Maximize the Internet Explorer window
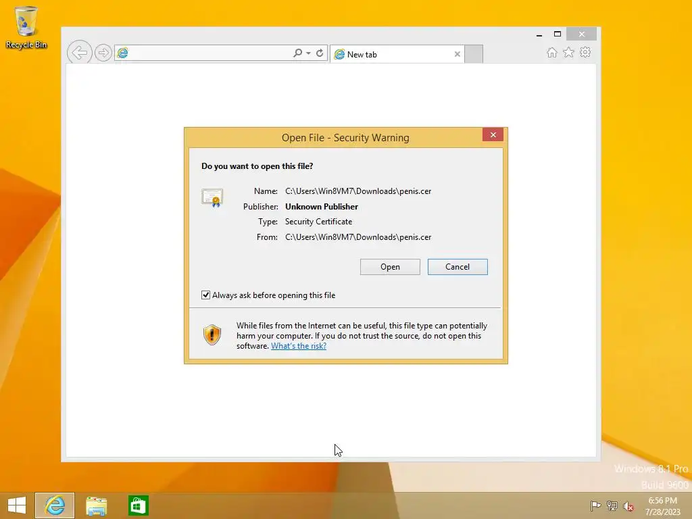Image resolution: width=692 pixels, height=519 pixels. coord(558,34)
